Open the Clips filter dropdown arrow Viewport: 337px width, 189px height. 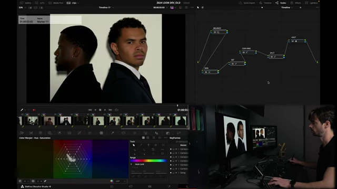coord(78,3)
